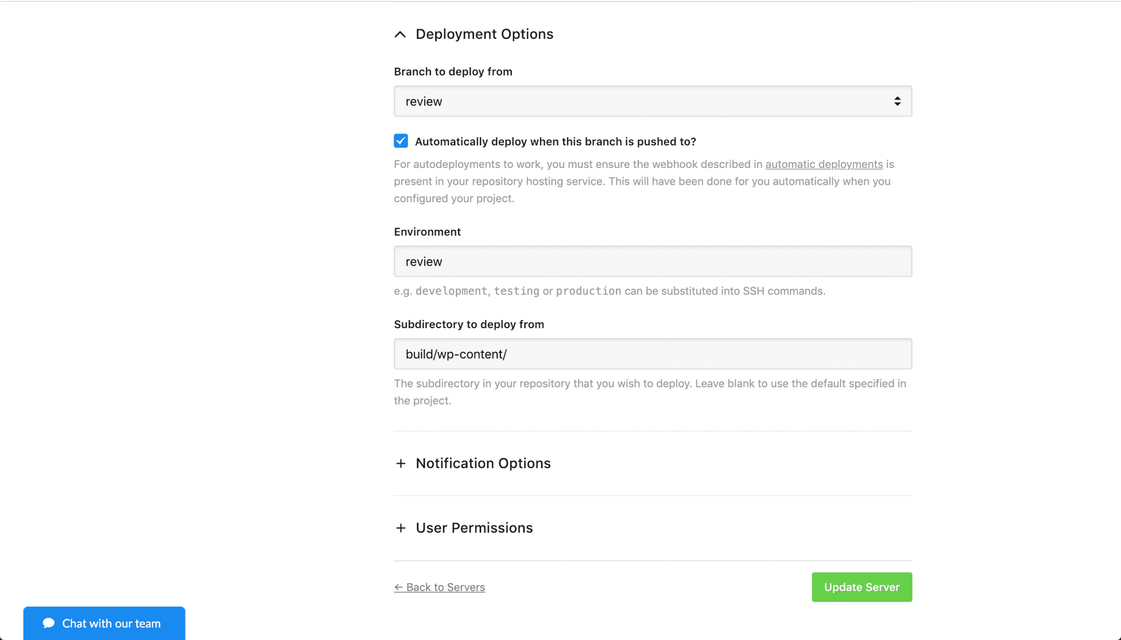Click the Notification Options heading
The image size is (1121, 640).
coord(483,463)
